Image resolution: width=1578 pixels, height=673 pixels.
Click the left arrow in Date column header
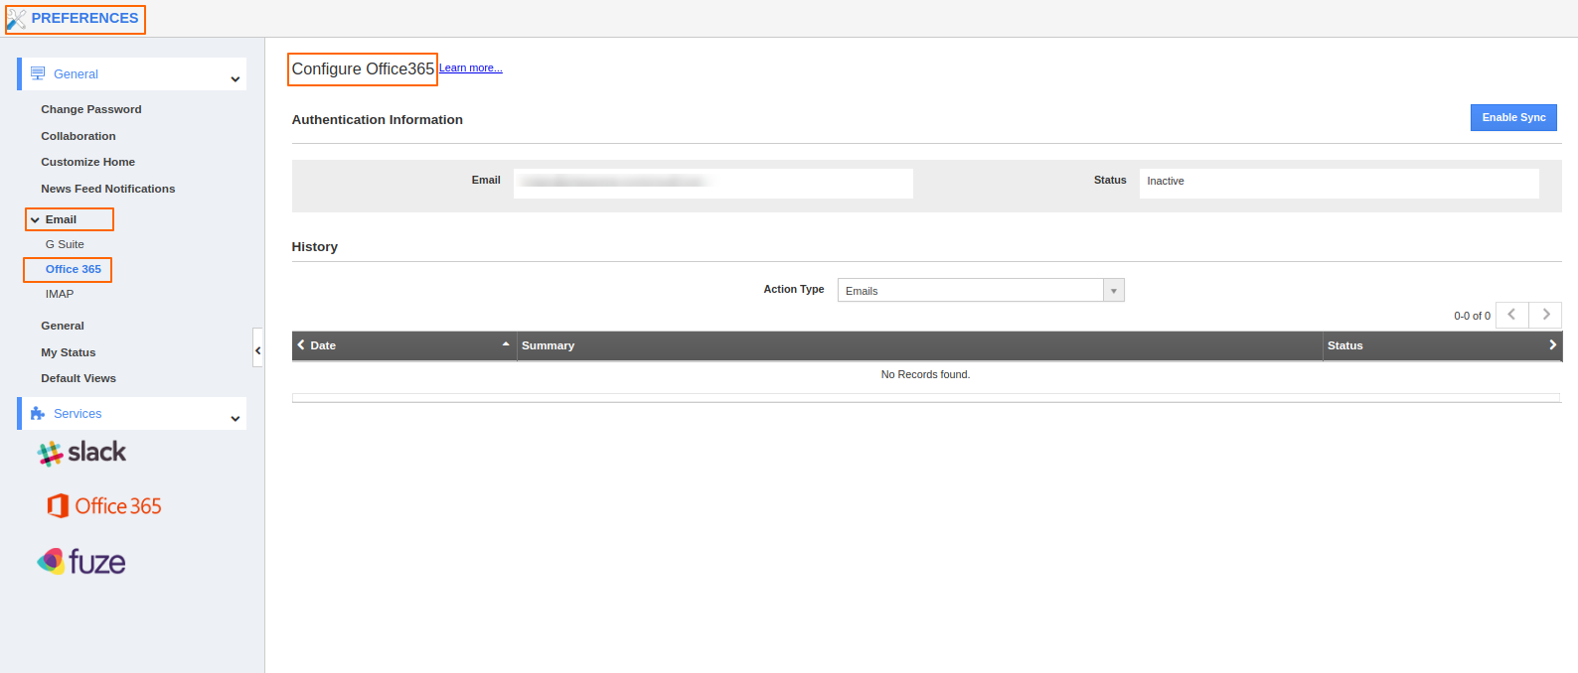point(301,345)
